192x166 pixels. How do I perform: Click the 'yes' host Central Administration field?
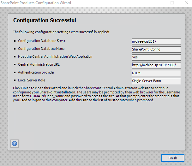[156, 57]
